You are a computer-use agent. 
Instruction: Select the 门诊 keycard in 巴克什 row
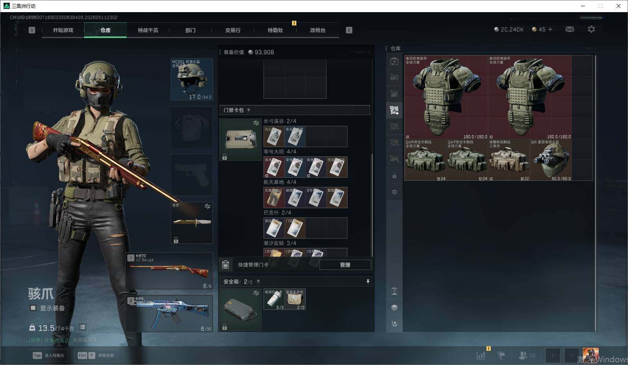click(295, 228)
